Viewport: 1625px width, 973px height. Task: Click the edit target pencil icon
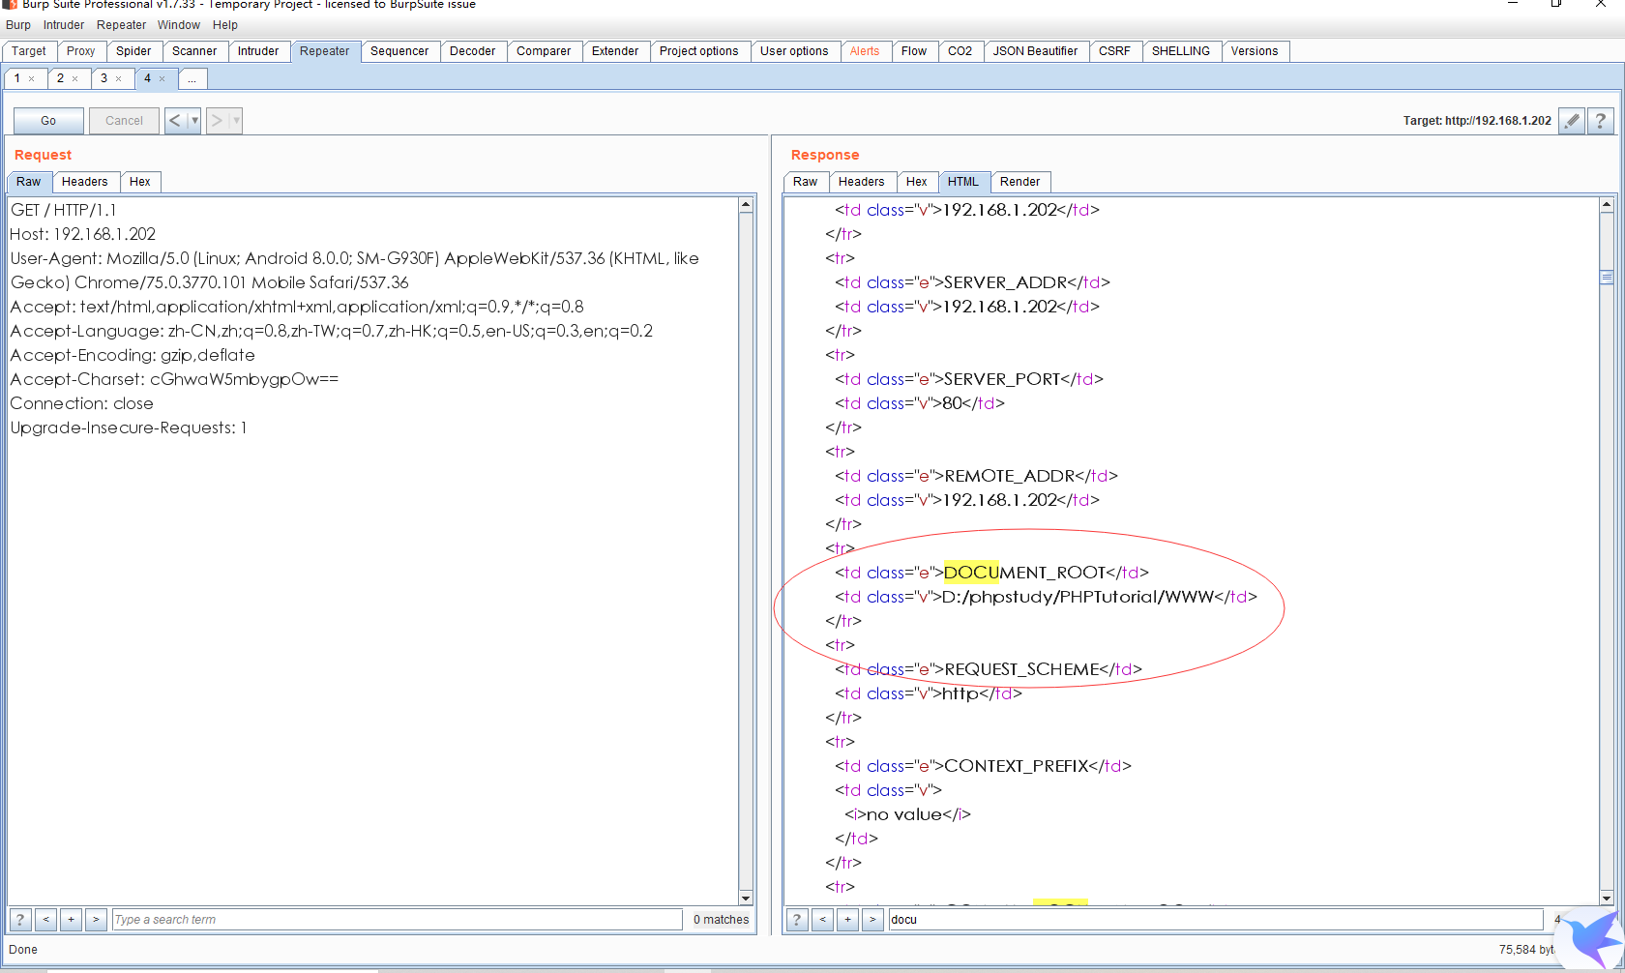pyautogui.click(x=1572, y=121)
